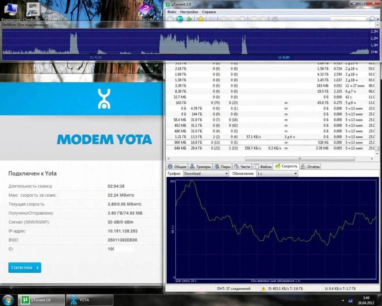The height and width of the screenshot is (306, 382).
Task: Open the Обновление 1 с dropdown
Action: pyautogui.click(x=277, y=174)
